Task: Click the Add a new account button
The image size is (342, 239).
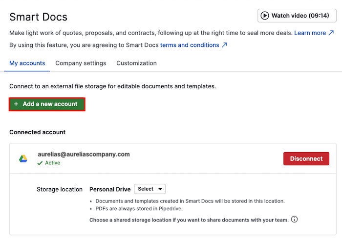Action: 47,104
